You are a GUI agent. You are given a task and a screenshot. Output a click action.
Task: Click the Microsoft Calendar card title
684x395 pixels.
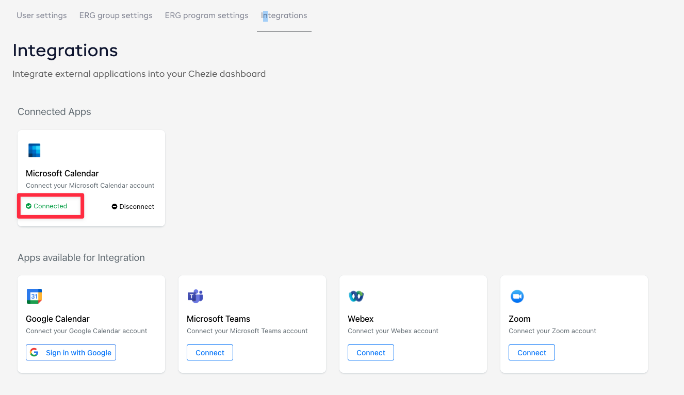coord(62,173)
